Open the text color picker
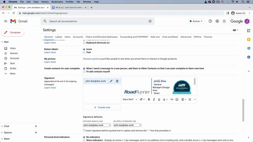The image size is (253, 142). pyautogui.click(x=165, y=99)
